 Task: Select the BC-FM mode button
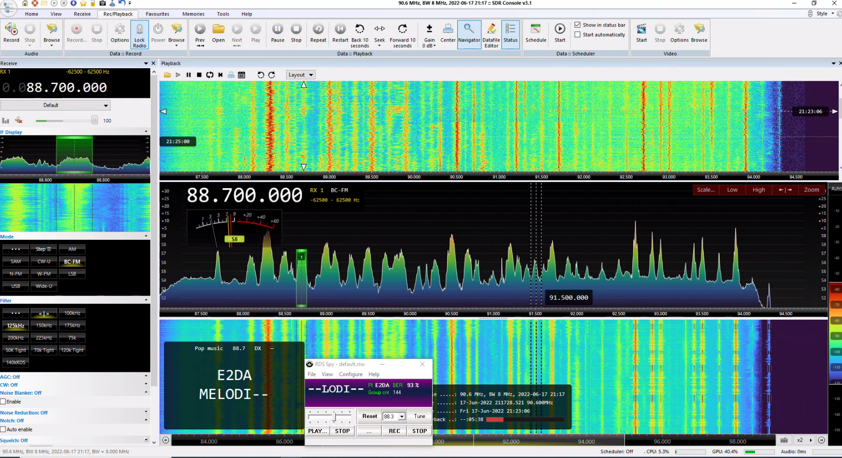(72, 262)
